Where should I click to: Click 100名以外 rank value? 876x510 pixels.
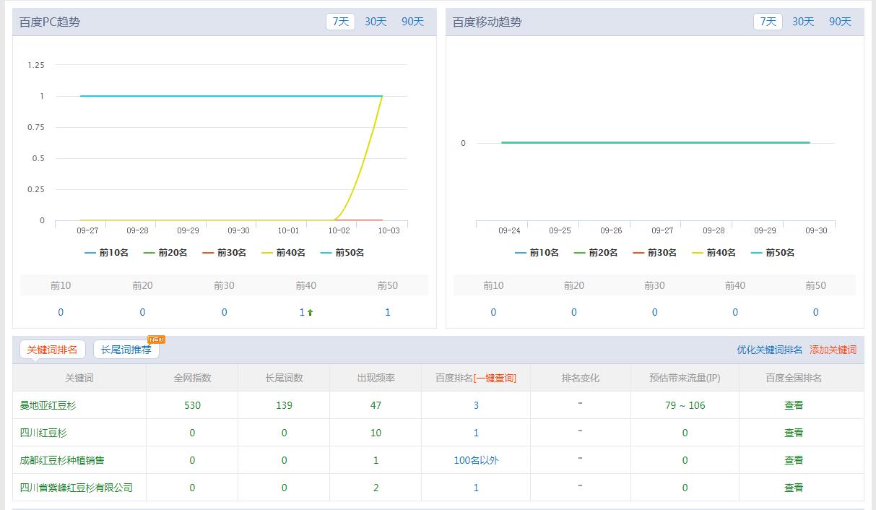click(476, 460)
